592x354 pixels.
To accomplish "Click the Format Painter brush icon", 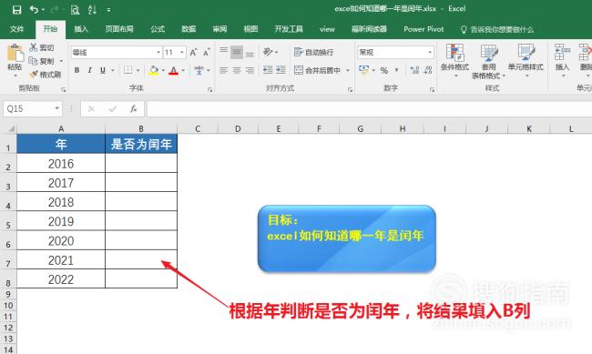I will click(x=34, y=75).
